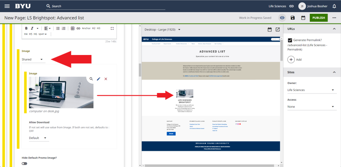Insert table from editor toolbar
Screen dimensions: 341x167
[72, 28]
